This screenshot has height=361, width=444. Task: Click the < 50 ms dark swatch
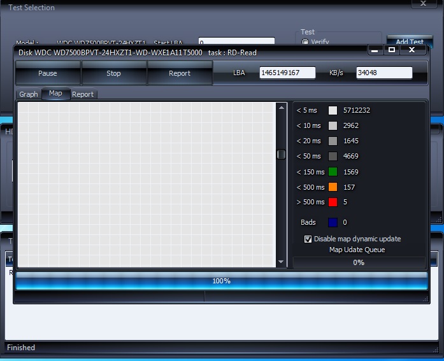tap(333, 156)
